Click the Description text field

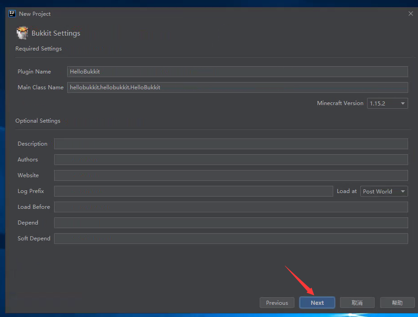(x=231, y=144)
